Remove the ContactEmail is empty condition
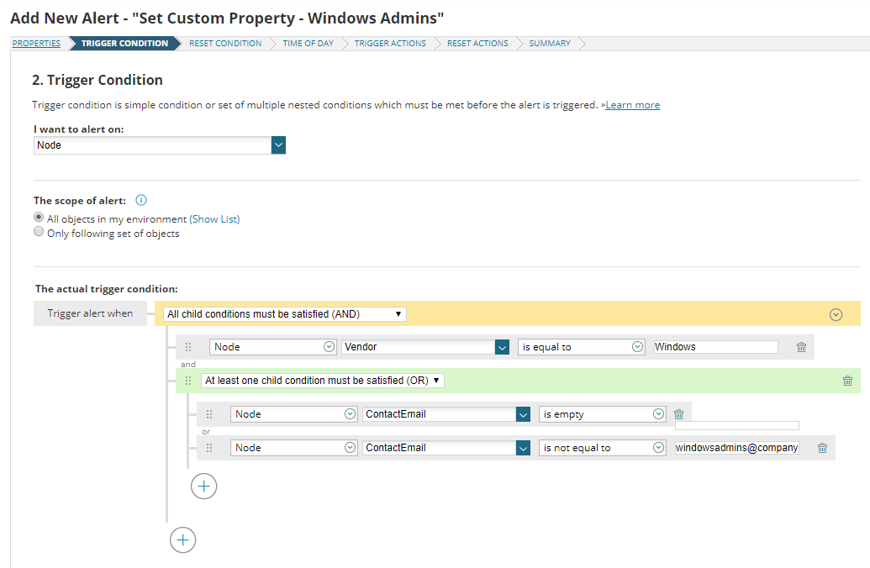Screen dimensions: 870x568 678,414
